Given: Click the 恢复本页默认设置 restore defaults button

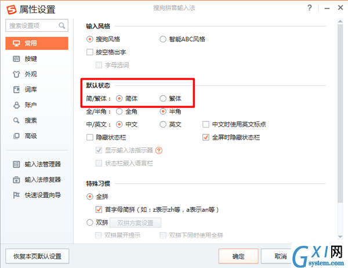Looking at the screenshot, I should pyautogui.click(x=37, y=256).
